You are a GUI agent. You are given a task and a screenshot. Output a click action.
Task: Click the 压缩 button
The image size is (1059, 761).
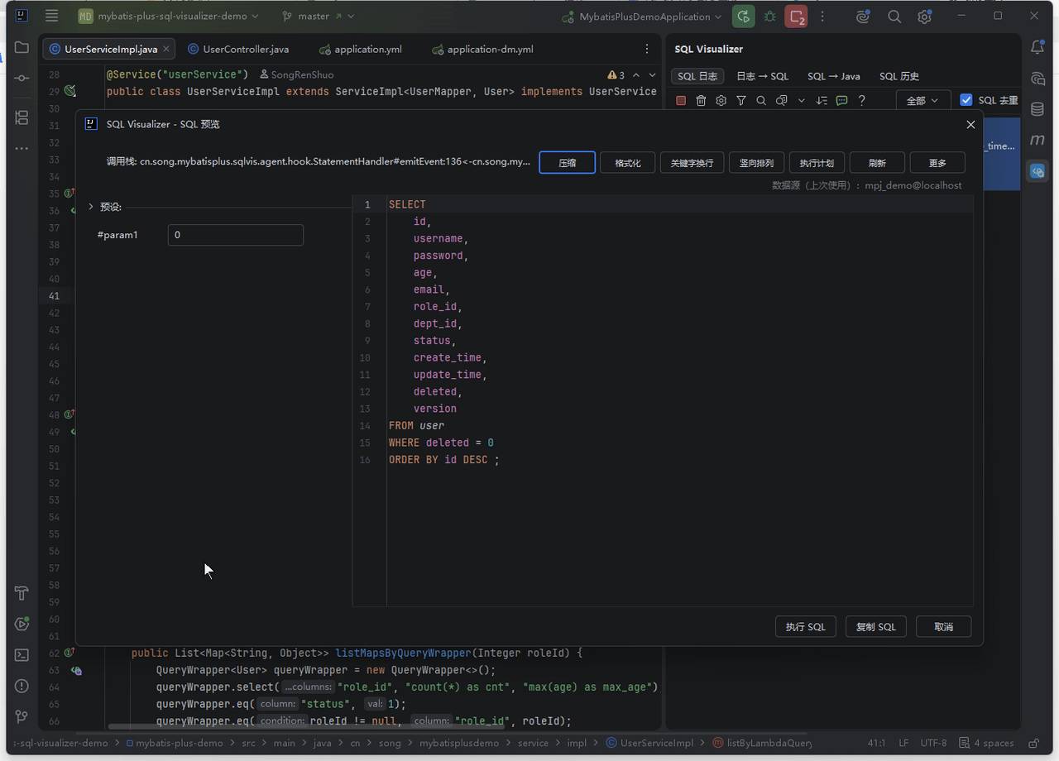coord(568,163)
